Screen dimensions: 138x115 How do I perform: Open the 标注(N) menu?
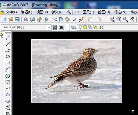pyautogui.click(x=120, y=12)
